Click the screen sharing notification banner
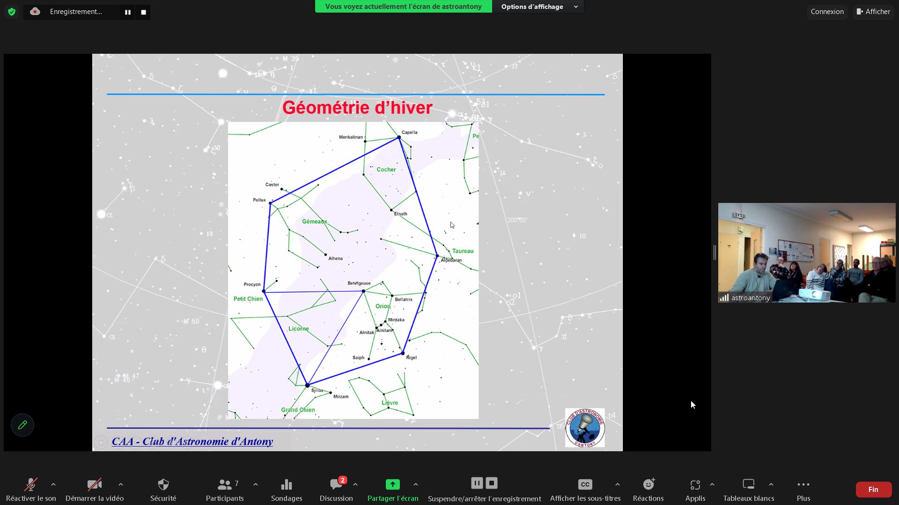Viewport: 899px width, 505px height. tap(404, 7)
